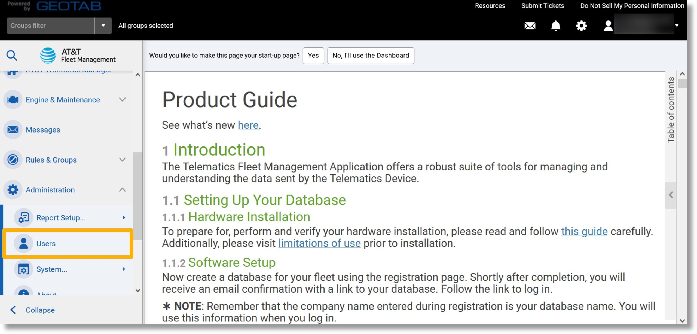Click 'Setting Up Your Database' heading
The image size is (697, 334).
[x=265, y=200]
